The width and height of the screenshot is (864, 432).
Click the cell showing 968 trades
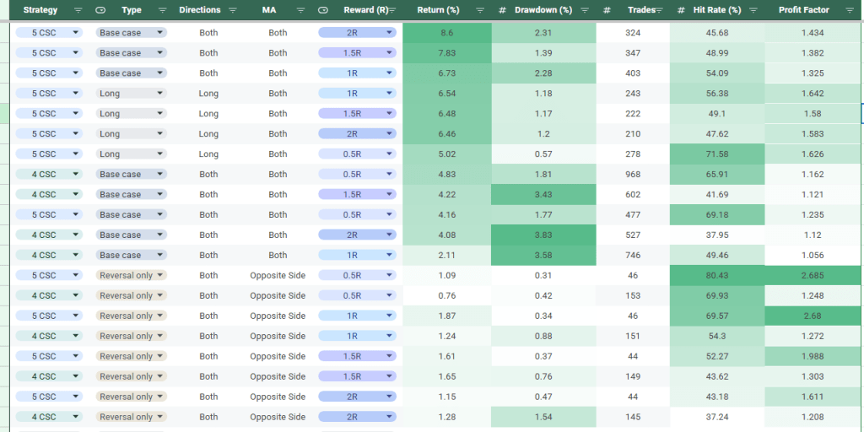click(633, 175)
